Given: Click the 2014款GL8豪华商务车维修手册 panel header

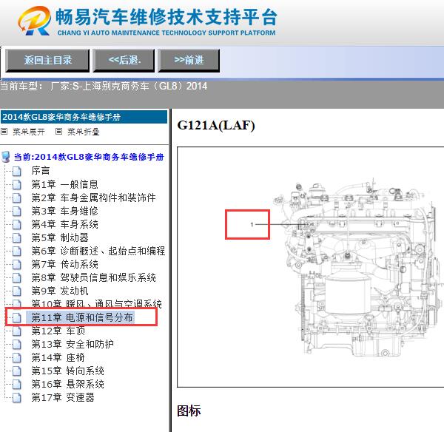Looking at the screenshot, I should click(x=84, y=117).
